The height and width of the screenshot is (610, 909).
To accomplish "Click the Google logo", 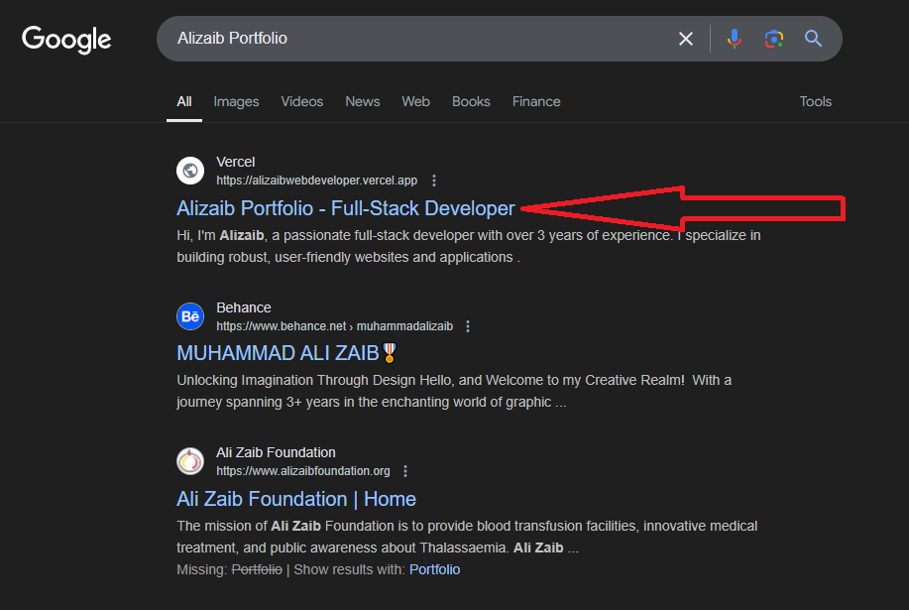I will point(66,40).
